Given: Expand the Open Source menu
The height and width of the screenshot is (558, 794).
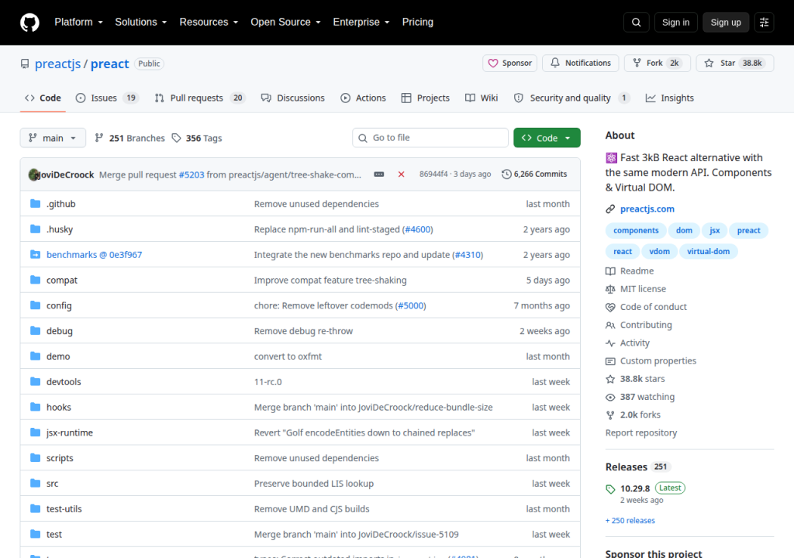Looking at the screenshot, I should coord(285,22).
